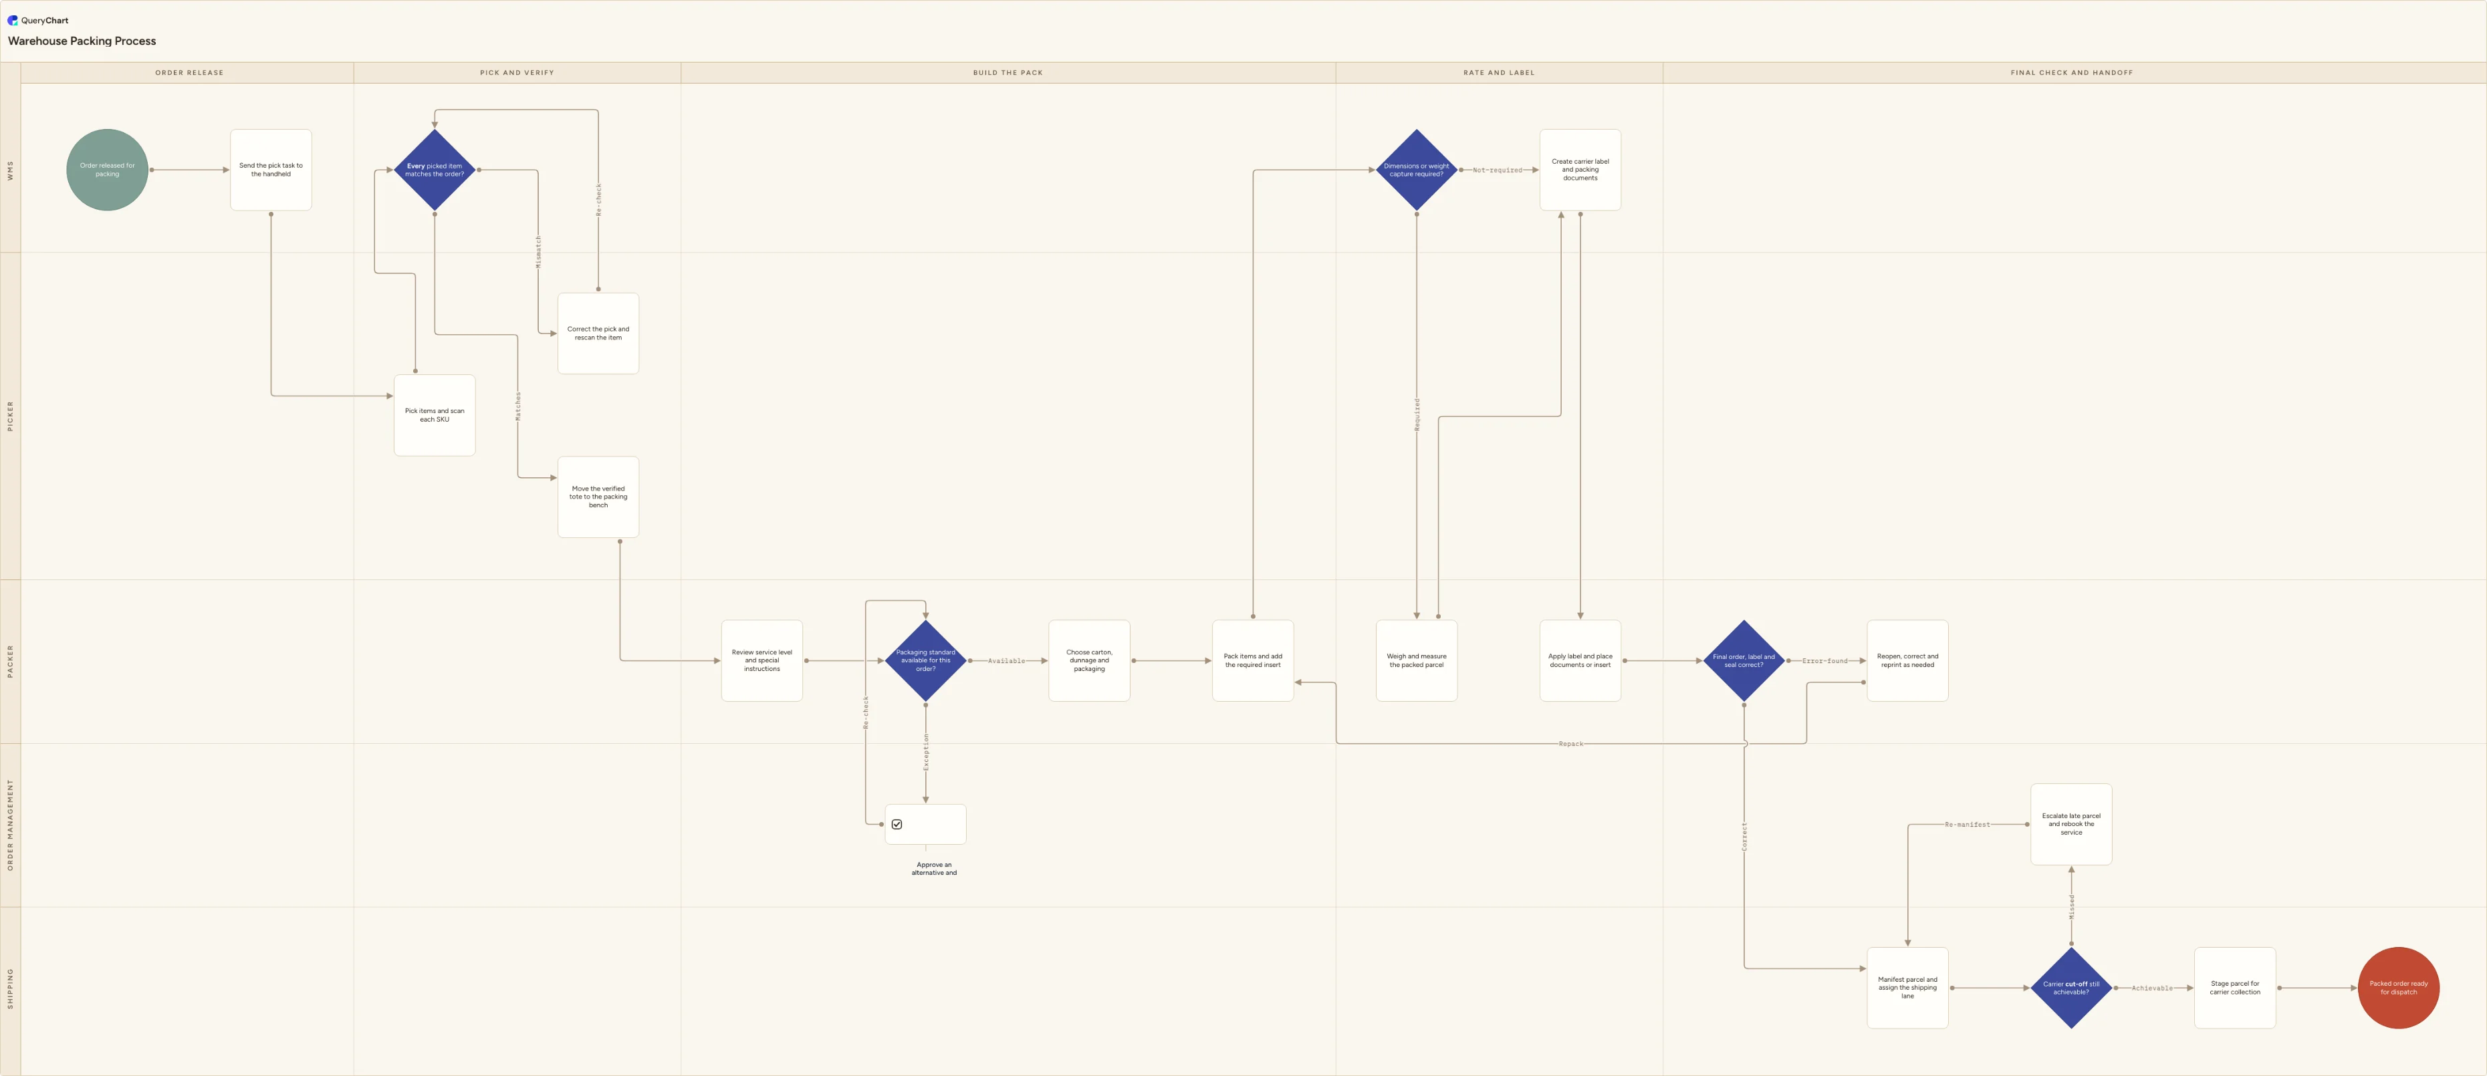Viewport: 2487px width, 1076px height.
Task: Select the 'Stage parcel for carrier collection' node
Action: click(2235, 987)
